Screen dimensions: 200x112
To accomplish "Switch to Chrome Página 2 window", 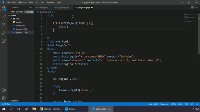I will pos(50,109).
